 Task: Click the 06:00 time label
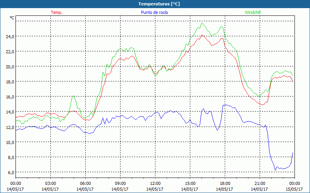(85, 184)
